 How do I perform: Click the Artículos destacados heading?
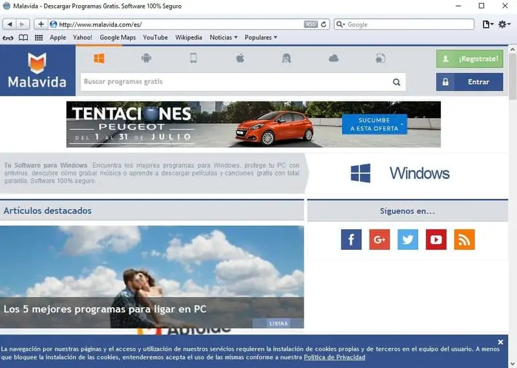(47, 210)
